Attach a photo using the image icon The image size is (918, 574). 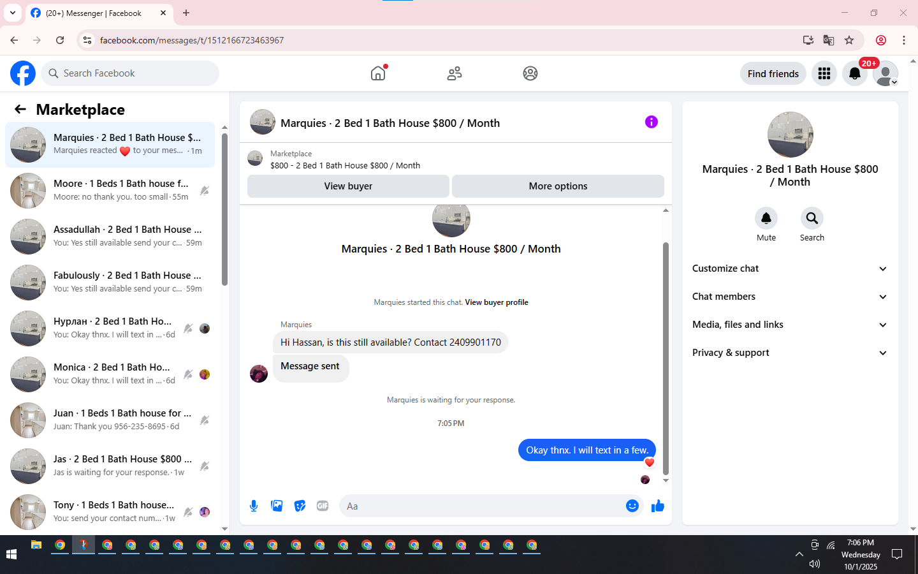tap(277, 506)
